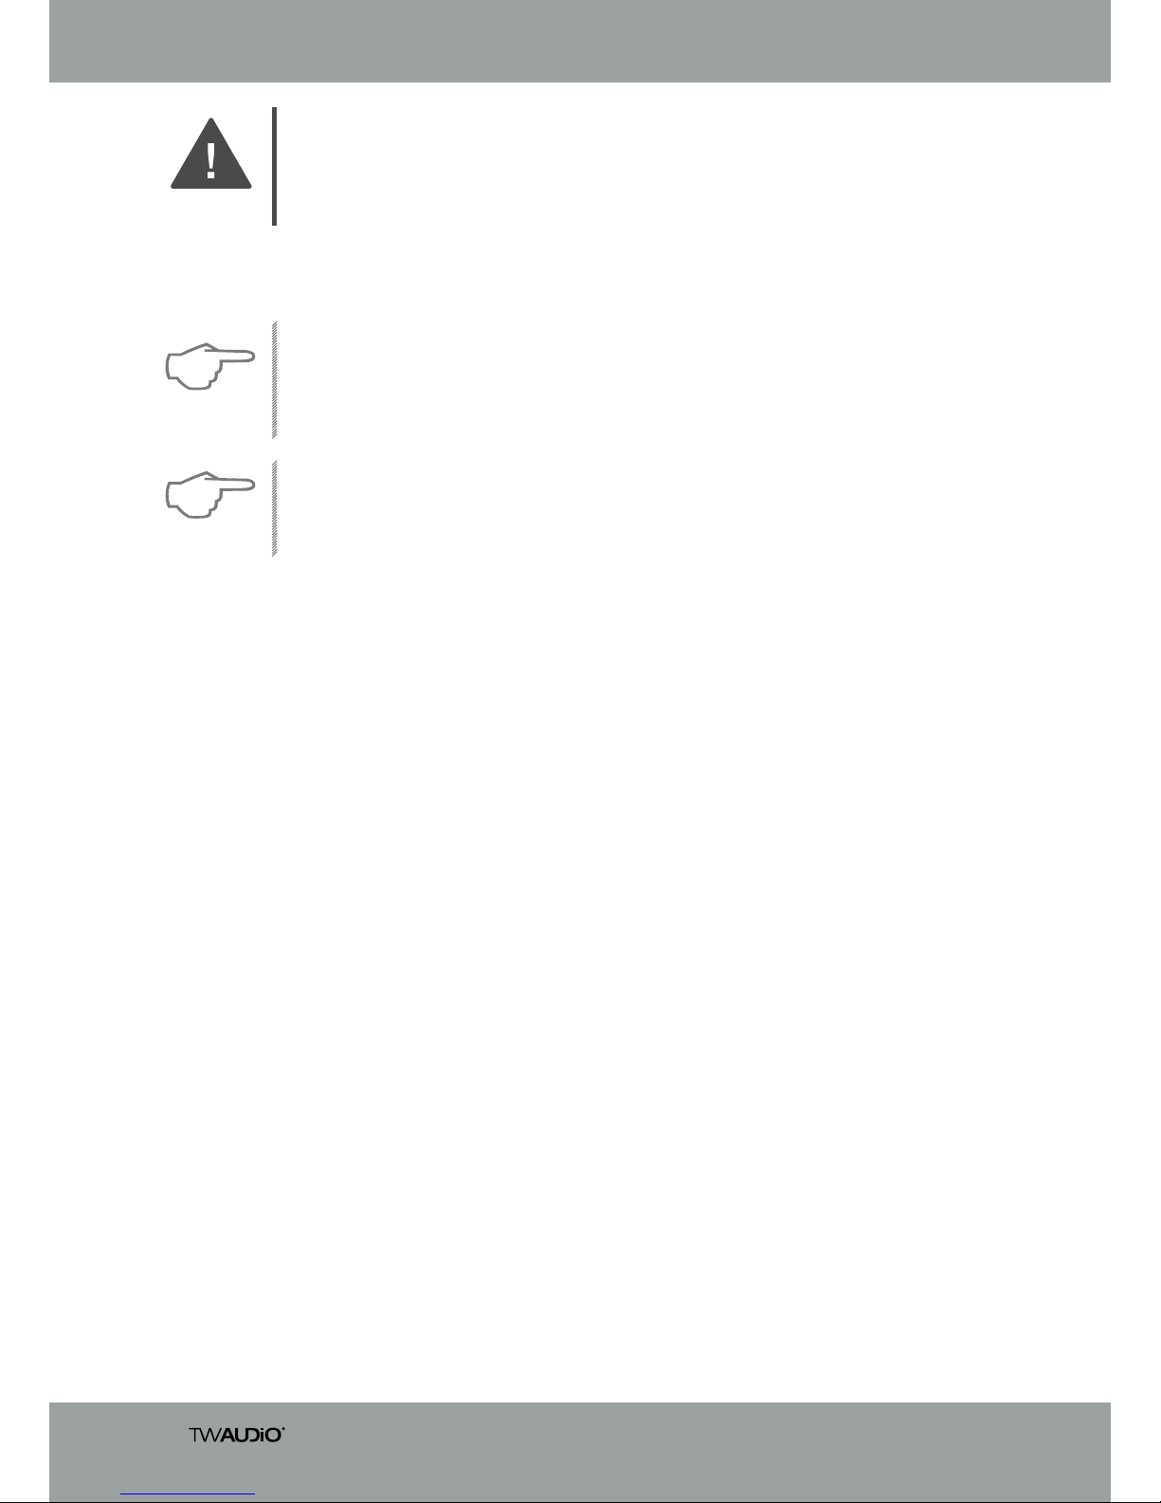The image size is (1161, 1503).
Task: Click the gray header banner
Action: pos(580,41)
